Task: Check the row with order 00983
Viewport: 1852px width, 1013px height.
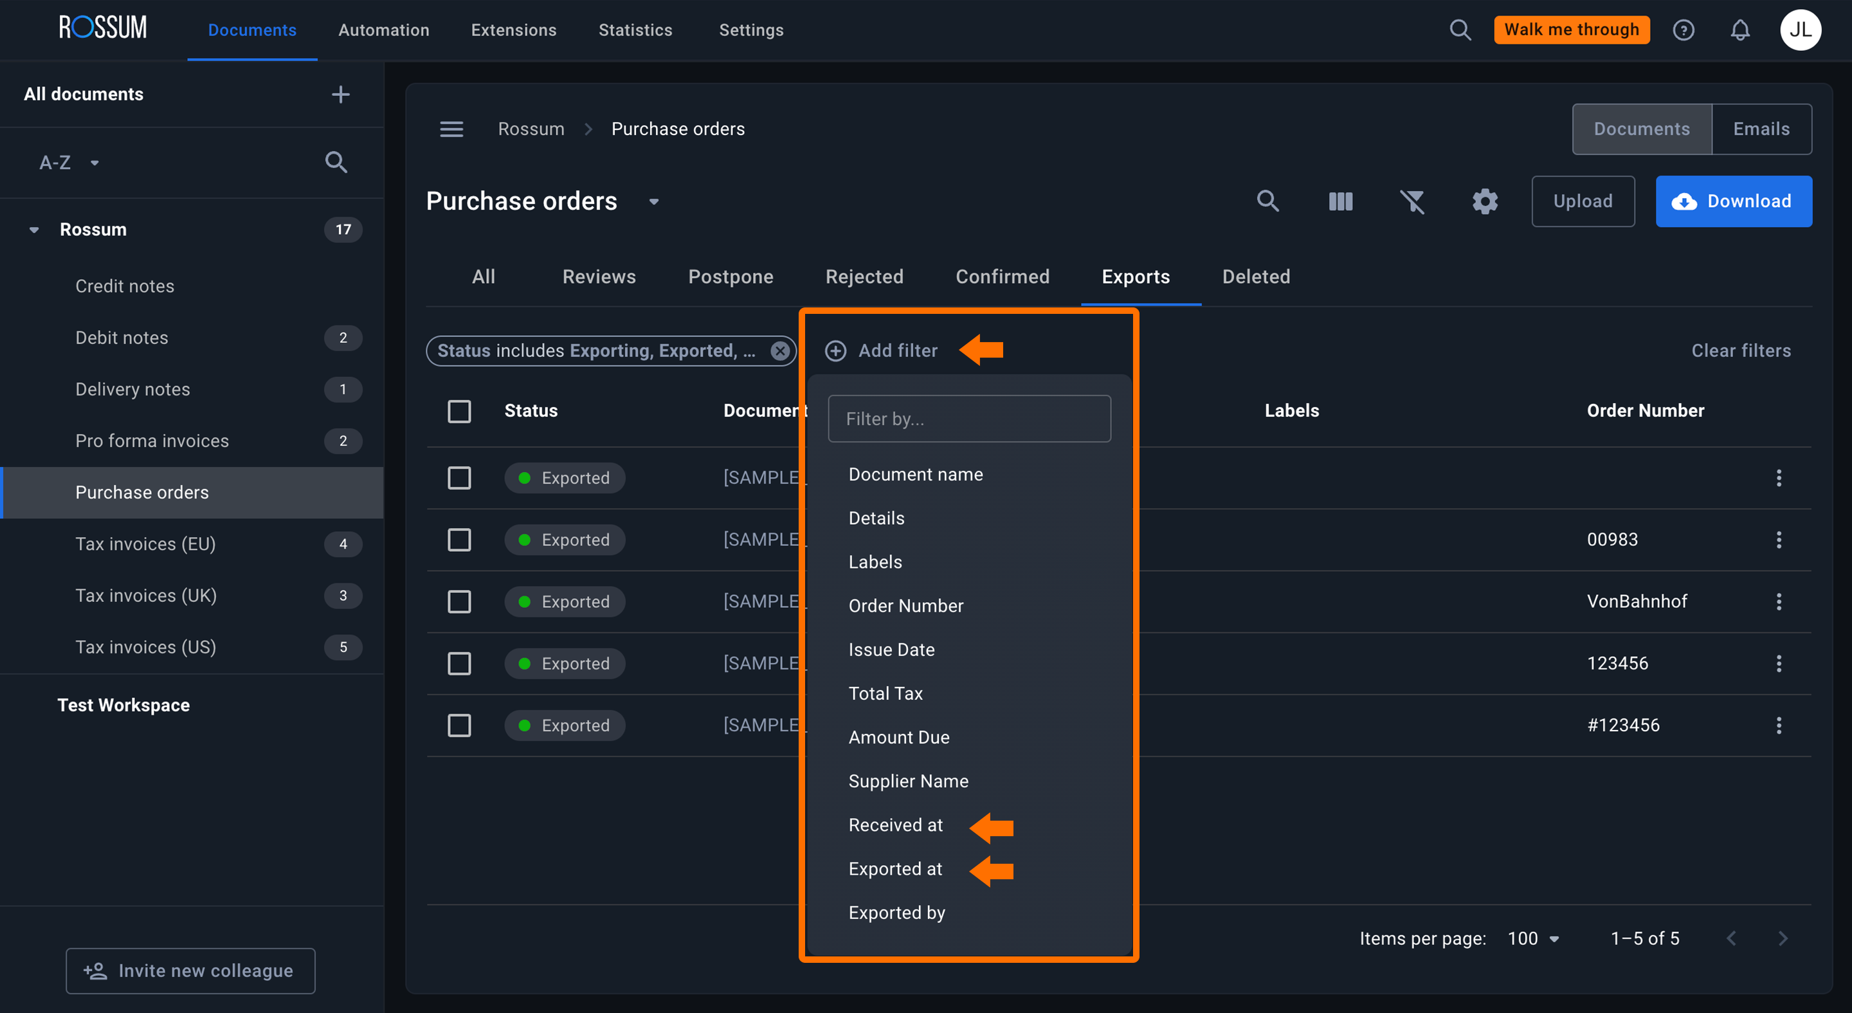Action: (x=459, y=540)
